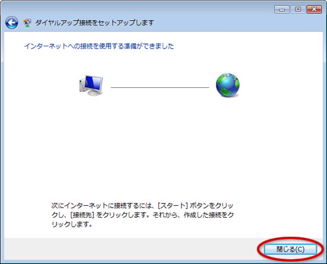Close the window with the red X

314,9
